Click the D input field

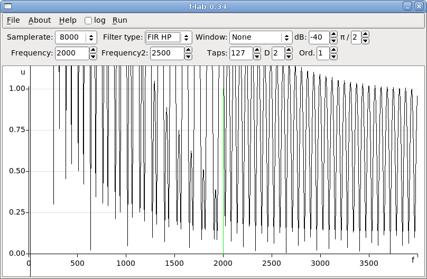coord(279,53)
